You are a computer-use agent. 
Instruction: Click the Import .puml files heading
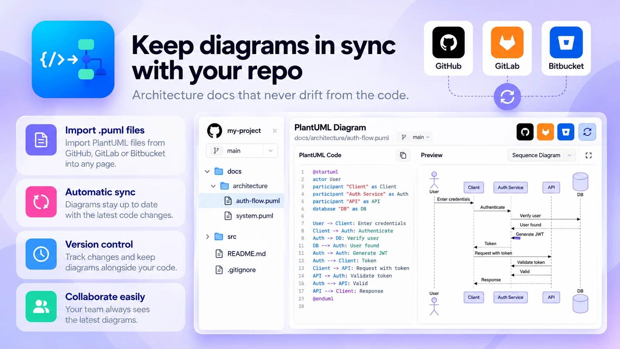click(105, 130)
